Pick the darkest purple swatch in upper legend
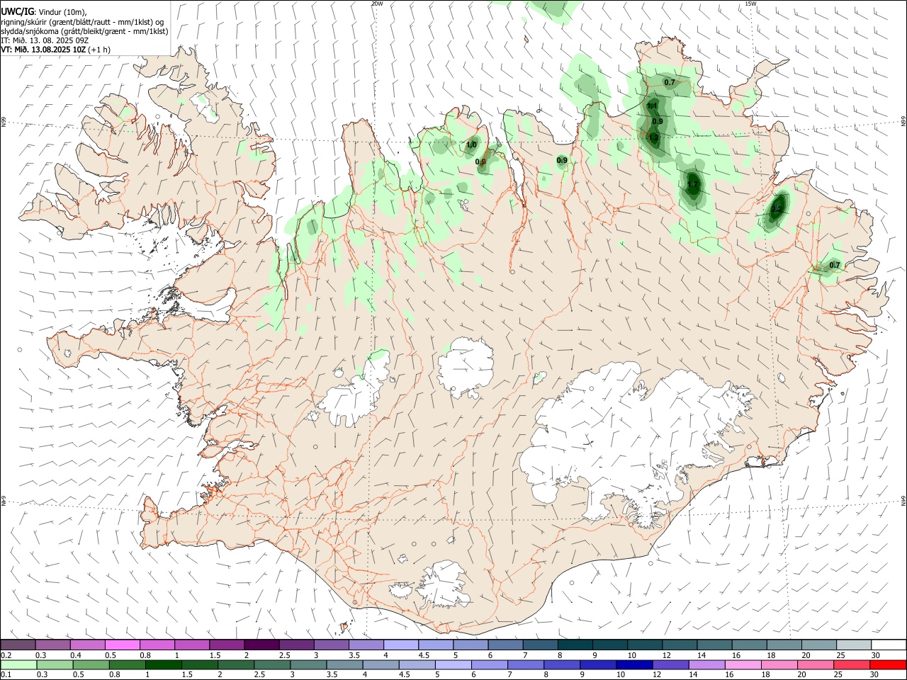The image size is (907, 680). [261, 645]
